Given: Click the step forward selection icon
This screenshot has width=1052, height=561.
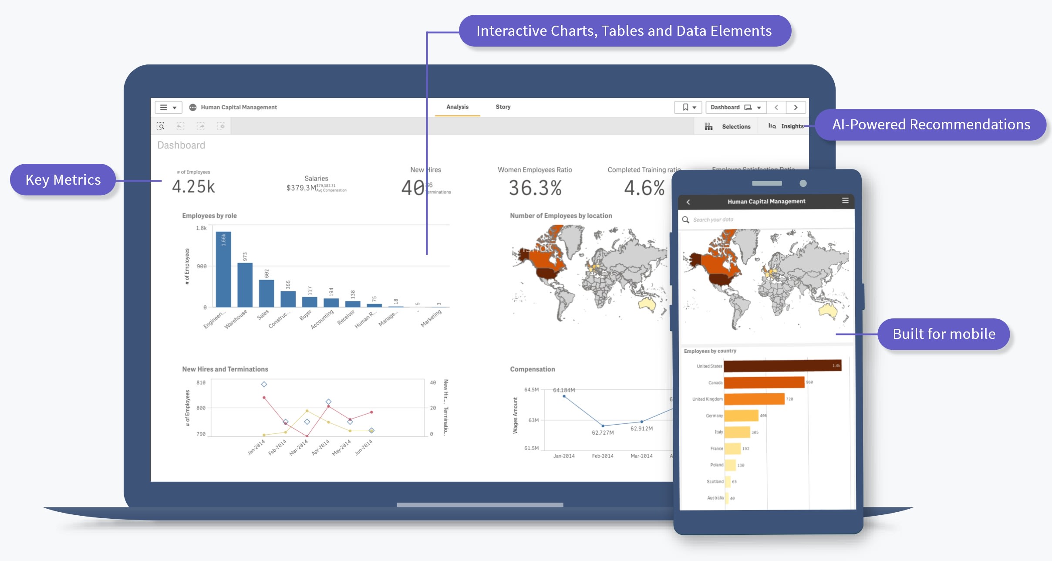Looking at the screenshot, I should click(200, 126).
